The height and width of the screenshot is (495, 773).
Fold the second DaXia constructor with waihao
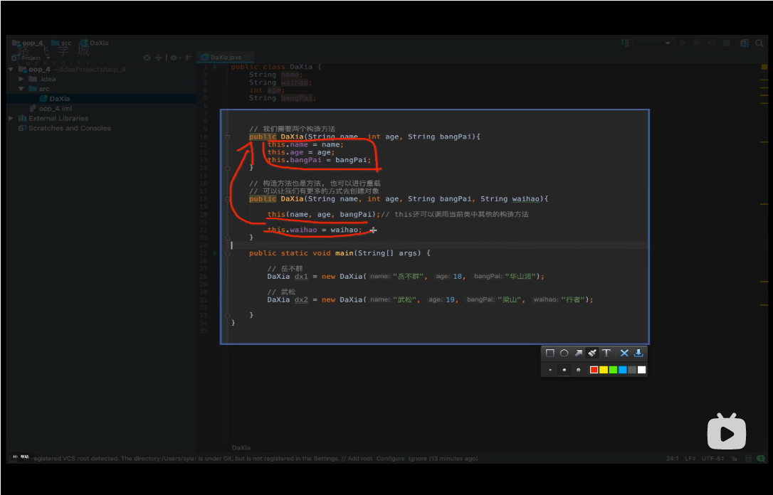[x=228, y=199]
